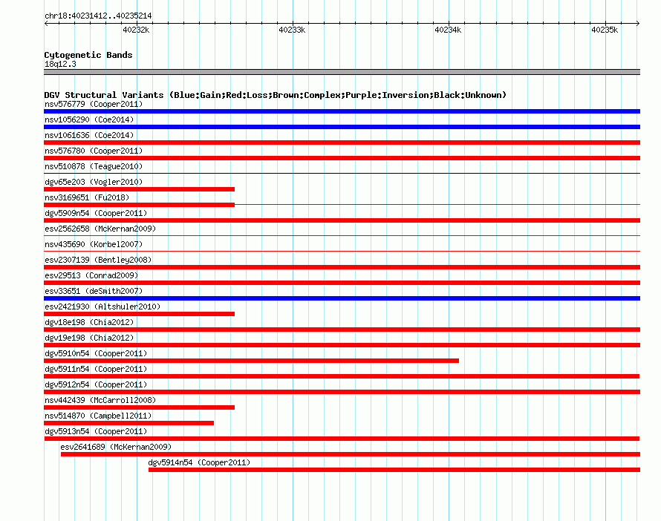Click the 40232k ruler mark
Viewport: 661px width, 521px height.
tap(136, 30)
